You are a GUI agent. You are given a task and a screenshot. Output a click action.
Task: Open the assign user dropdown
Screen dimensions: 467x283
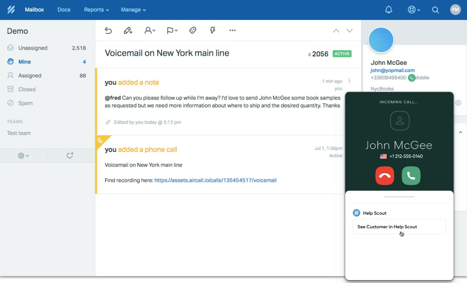click(x=150, y=30)
